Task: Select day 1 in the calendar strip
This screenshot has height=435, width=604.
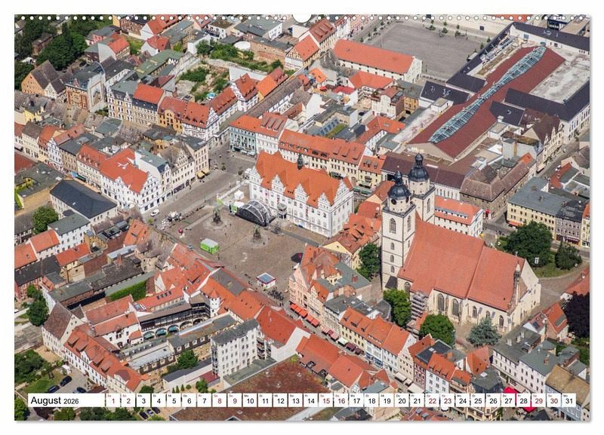Action: 113,400
